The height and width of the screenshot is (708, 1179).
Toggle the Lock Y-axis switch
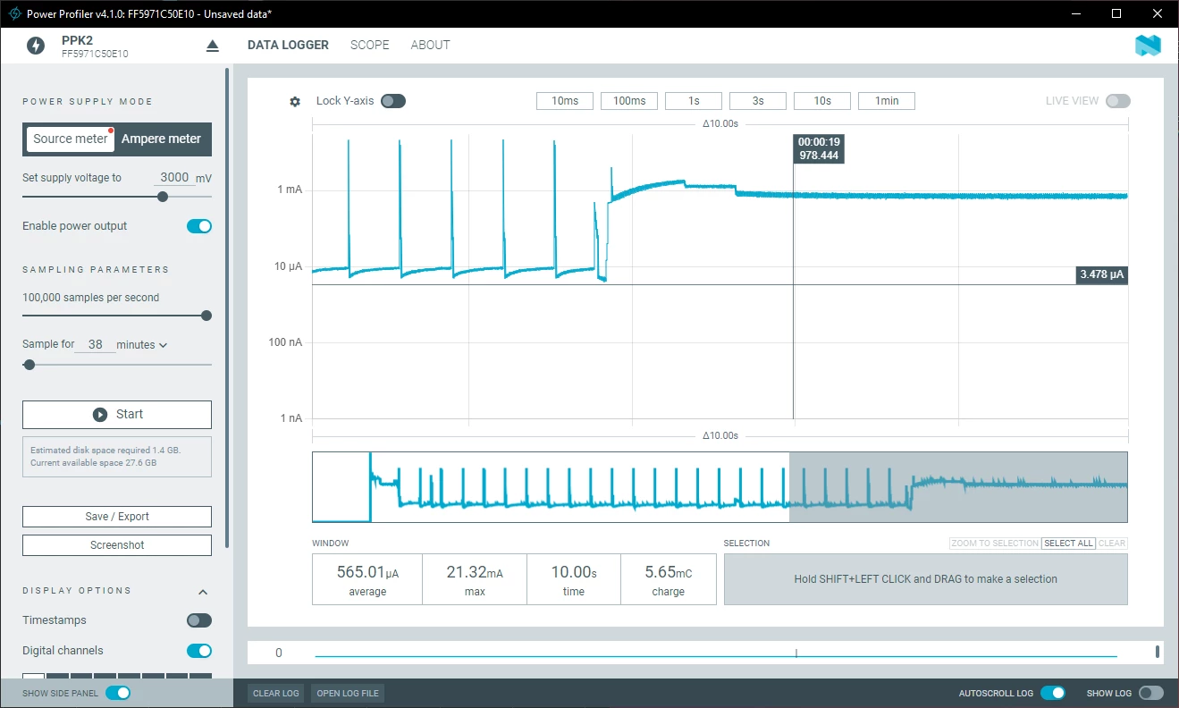pyautogui.click(x=393, y=101)
